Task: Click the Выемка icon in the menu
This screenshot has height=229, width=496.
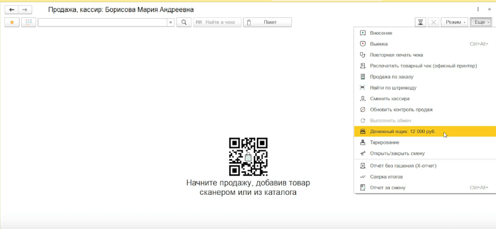Action: pyautogui.click(x=363, y=44)
